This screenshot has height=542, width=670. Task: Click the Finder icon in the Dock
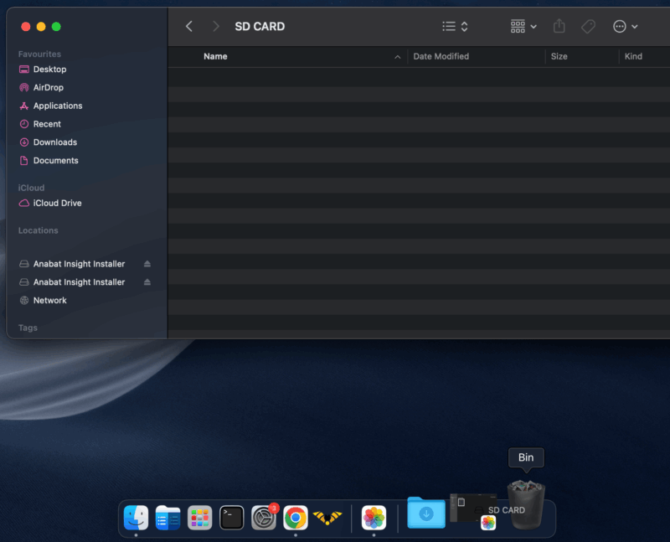click(136, 518)
